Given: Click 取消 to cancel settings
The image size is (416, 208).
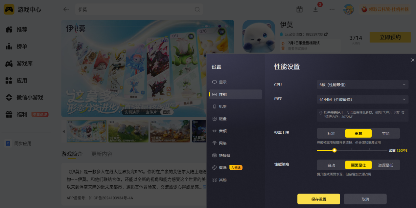Looking at the screenshot, I should 365,199.
